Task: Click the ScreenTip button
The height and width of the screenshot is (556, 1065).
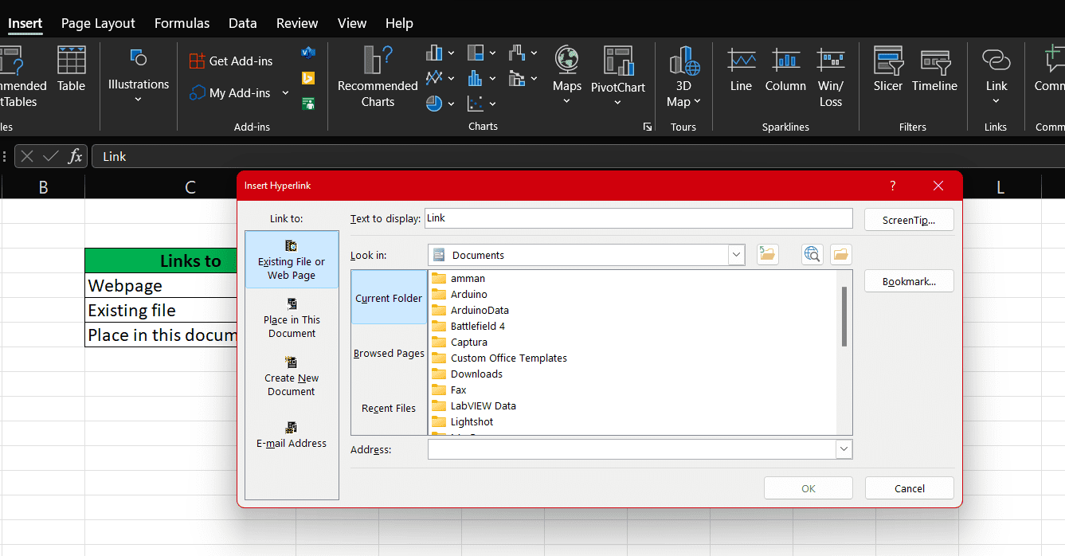Action: pos(909,220)
